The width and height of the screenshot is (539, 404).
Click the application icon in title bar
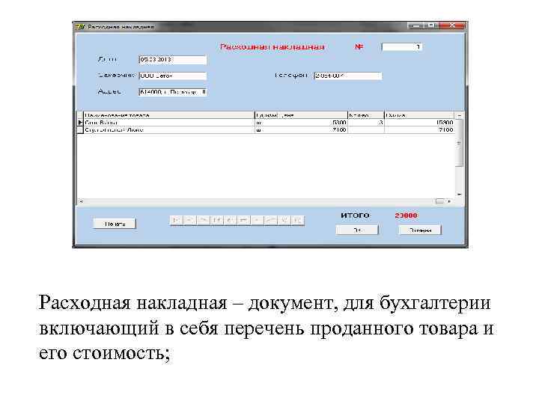click(x=80, y=27)
